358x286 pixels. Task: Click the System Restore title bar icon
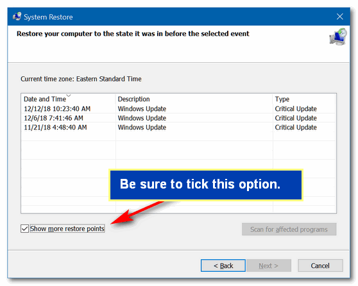[17, 17]
